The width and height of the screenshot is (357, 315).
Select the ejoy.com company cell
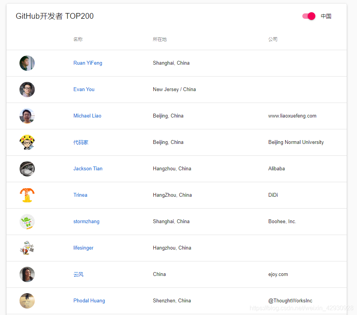[x=278, y=274]
